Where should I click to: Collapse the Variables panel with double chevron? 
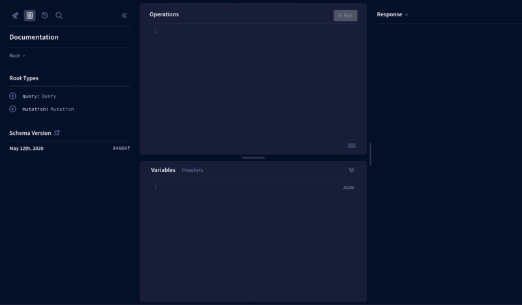point(352,170)
